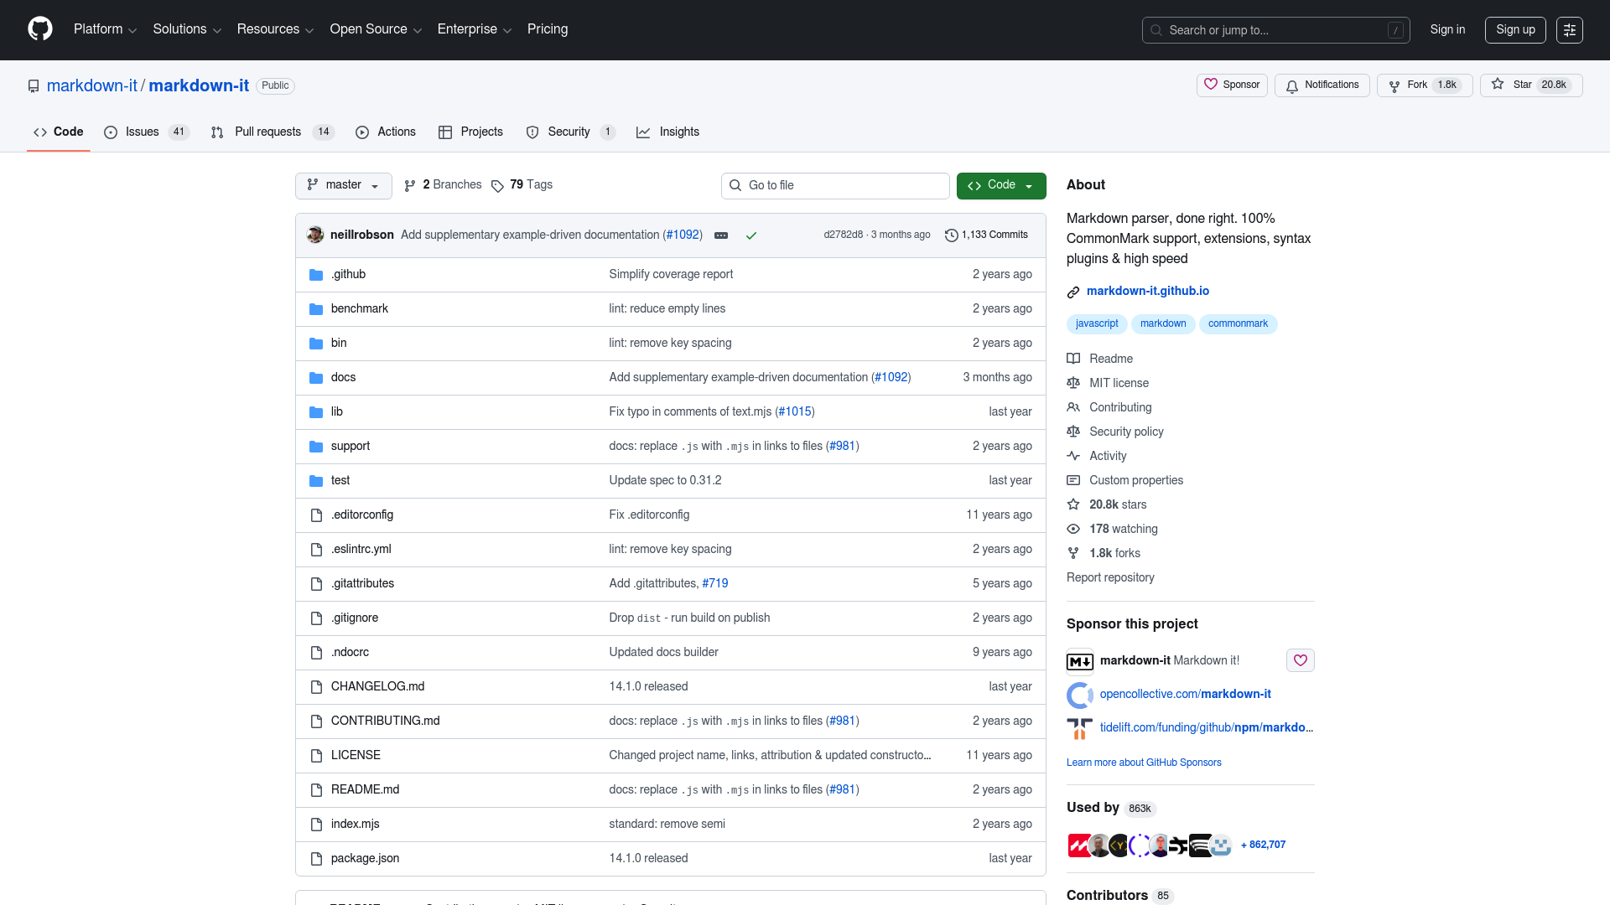Open the package.json file
Screen dimensions: 1610x905
365,859
